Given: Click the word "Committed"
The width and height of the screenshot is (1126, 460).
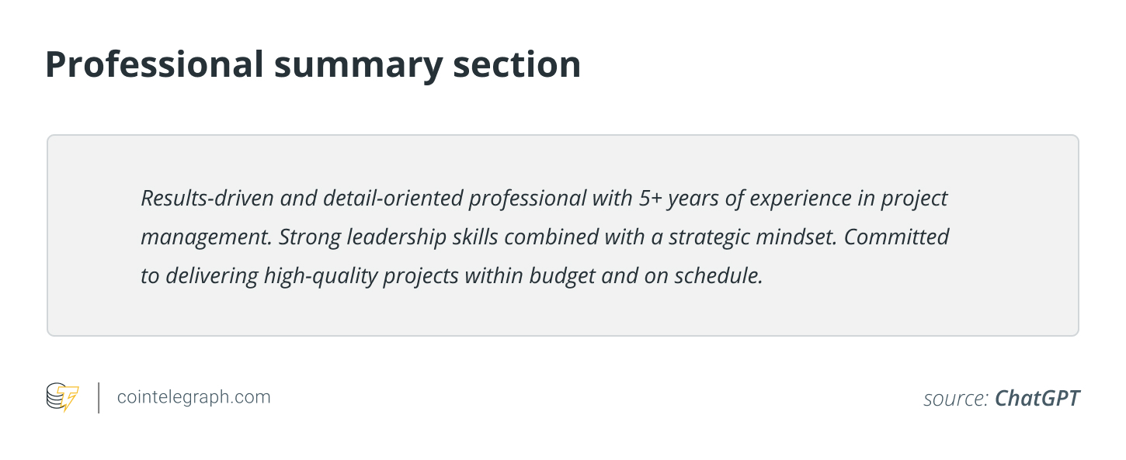Looking at the screenshot, I should click(x=896, y=237).
